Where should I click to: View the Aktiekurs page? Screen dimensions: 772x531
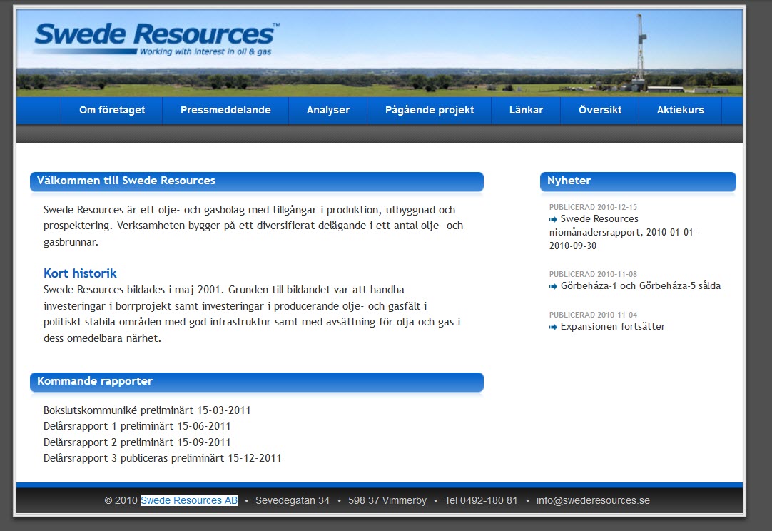click(x=680, y=111)
